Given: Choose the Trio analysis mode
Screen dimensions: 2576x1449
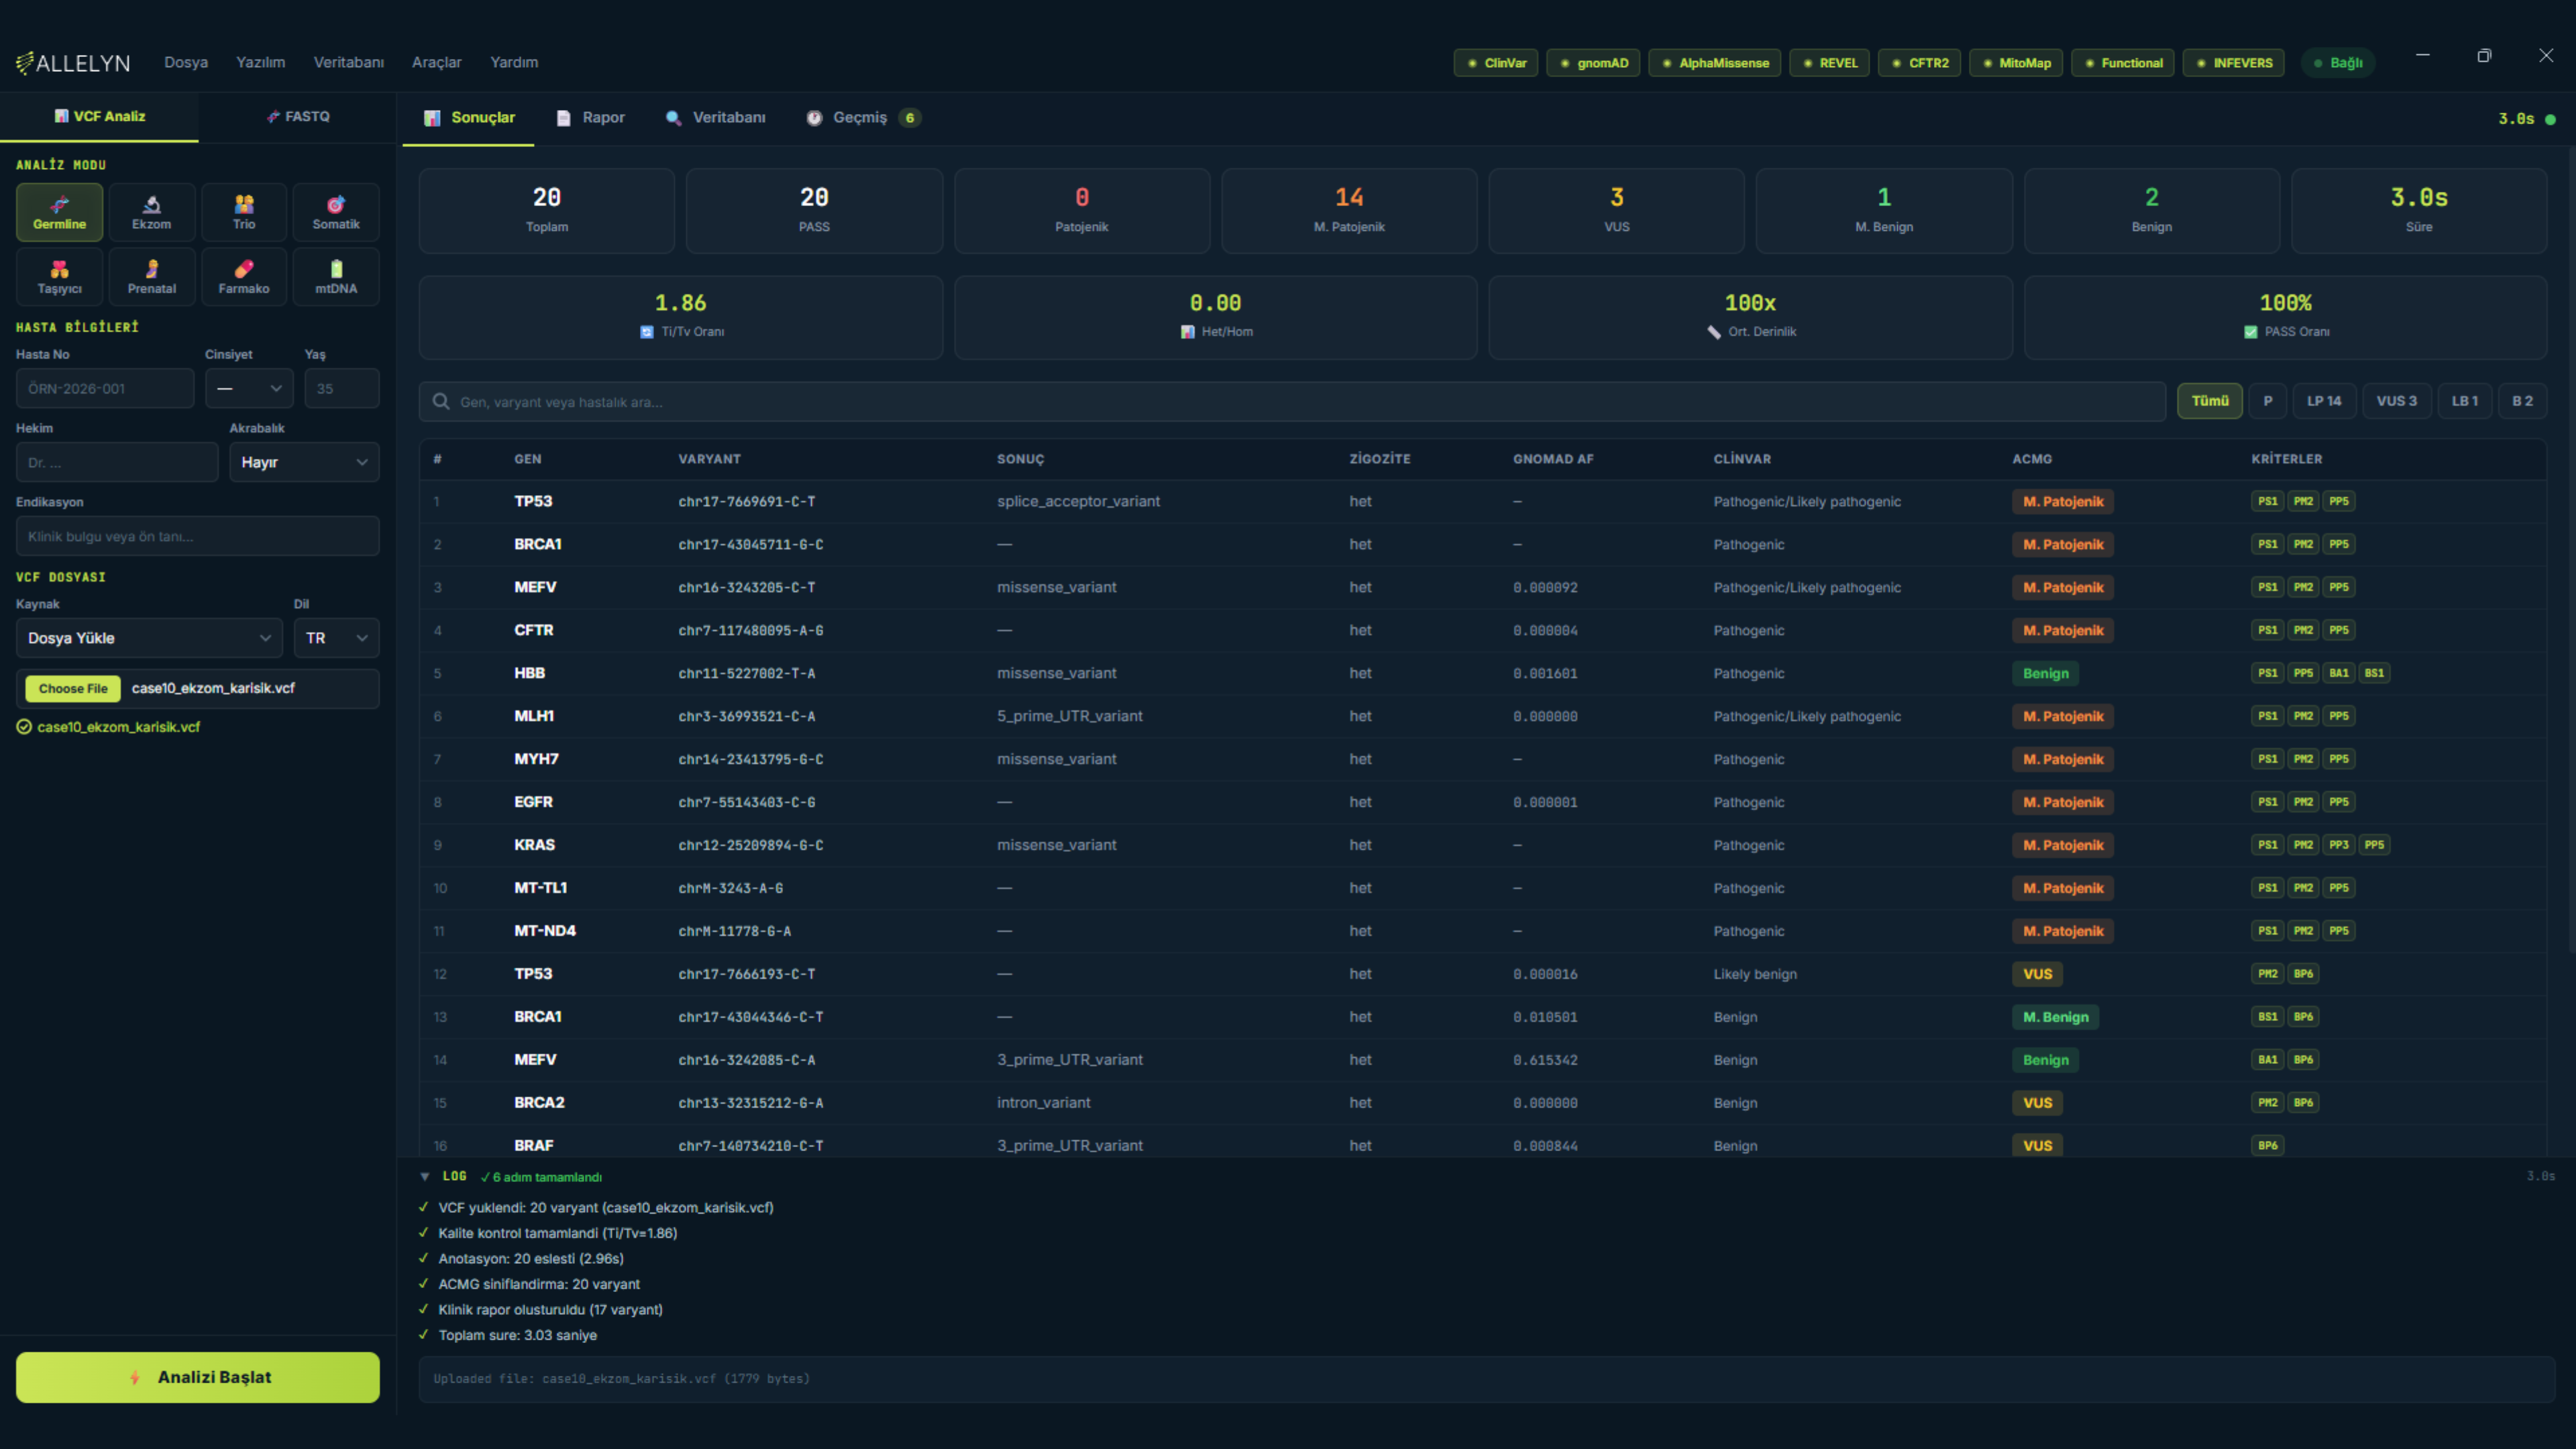Looking at the screenshot, I should (x=244, y=211).
